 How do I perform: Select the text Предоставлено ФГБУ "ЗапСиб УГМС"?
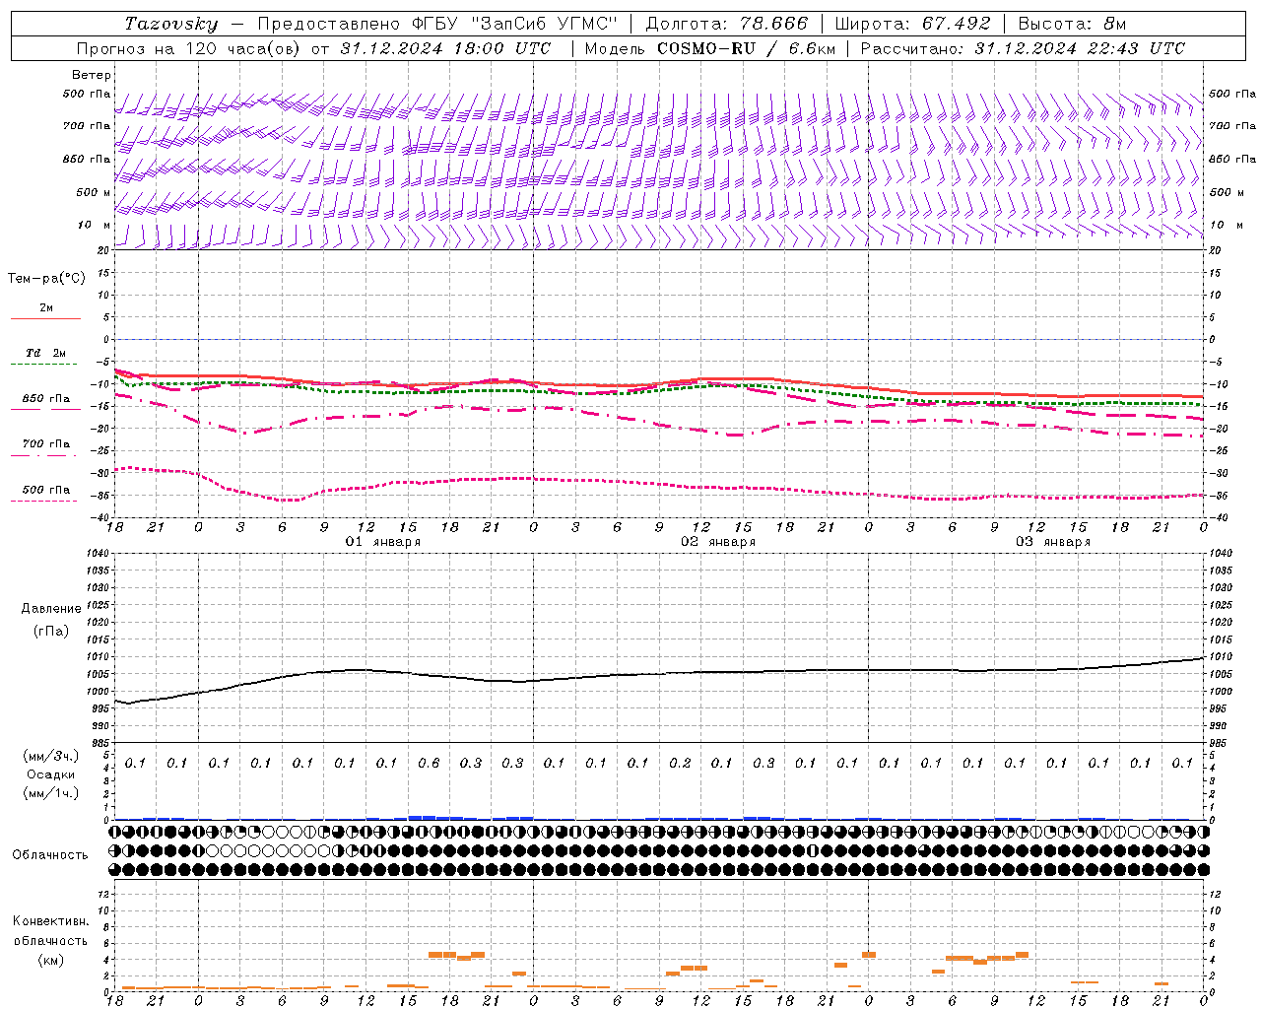click(436, 24)
